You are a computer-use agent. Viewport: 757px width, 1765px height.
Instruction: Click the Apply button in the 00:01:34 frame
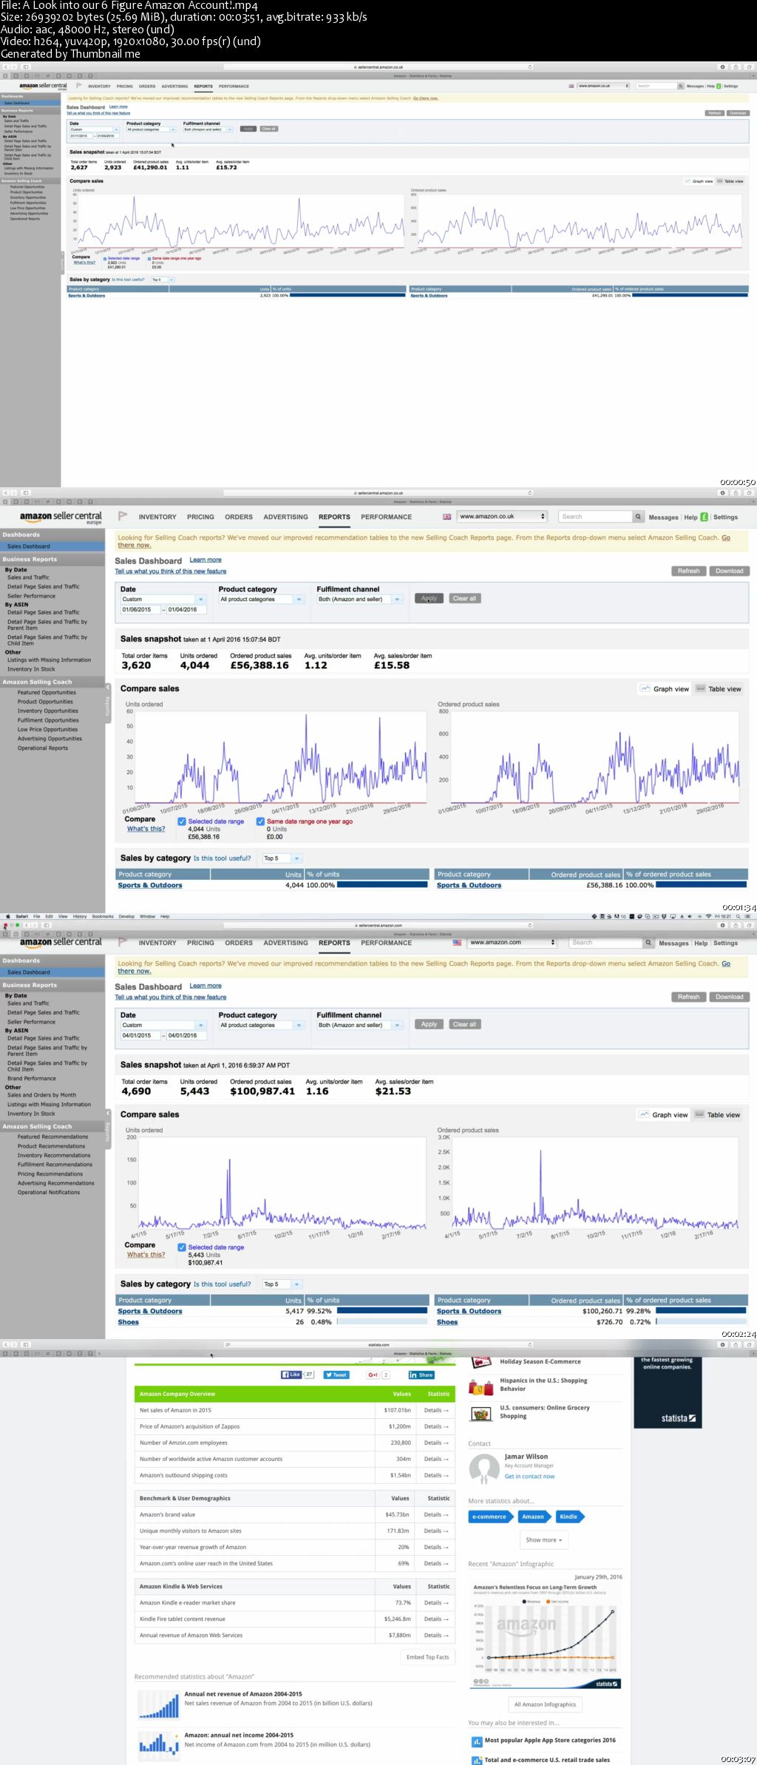(x=429, y=598)
